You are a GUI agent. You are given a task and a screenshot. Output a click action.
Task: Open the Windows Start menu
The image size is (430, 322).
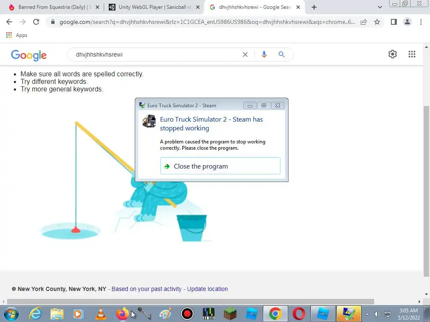[11, 314]
